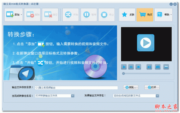Click the 打开 (Open) folder button

tap(152, 87)
